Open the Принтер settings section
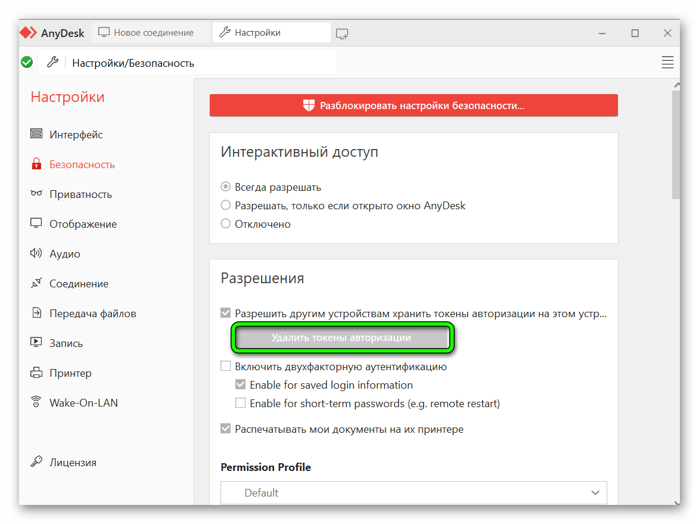Image resolution: width=699 pixels, height=524 pixels. [70, 373]
